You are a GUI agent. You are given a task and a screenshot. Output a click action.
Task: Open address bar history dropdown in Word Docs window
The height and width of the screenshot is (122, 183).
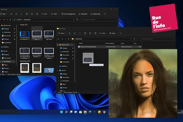(131, 39)
